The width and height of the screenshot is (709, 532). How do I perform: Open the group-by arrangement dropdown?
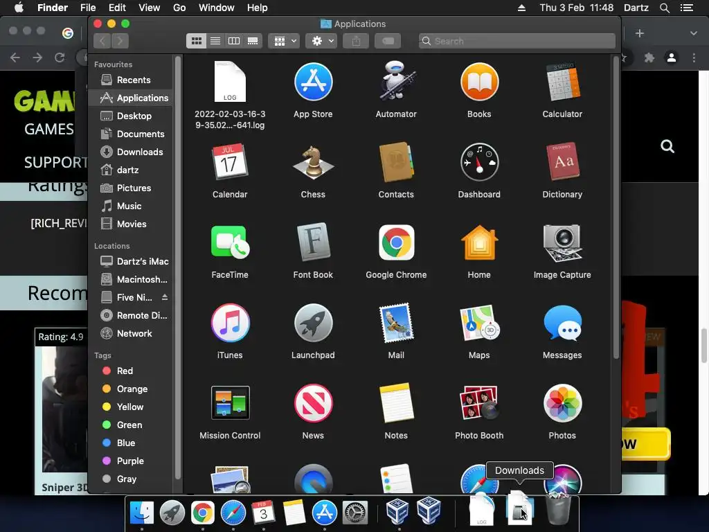coord(284,41)
